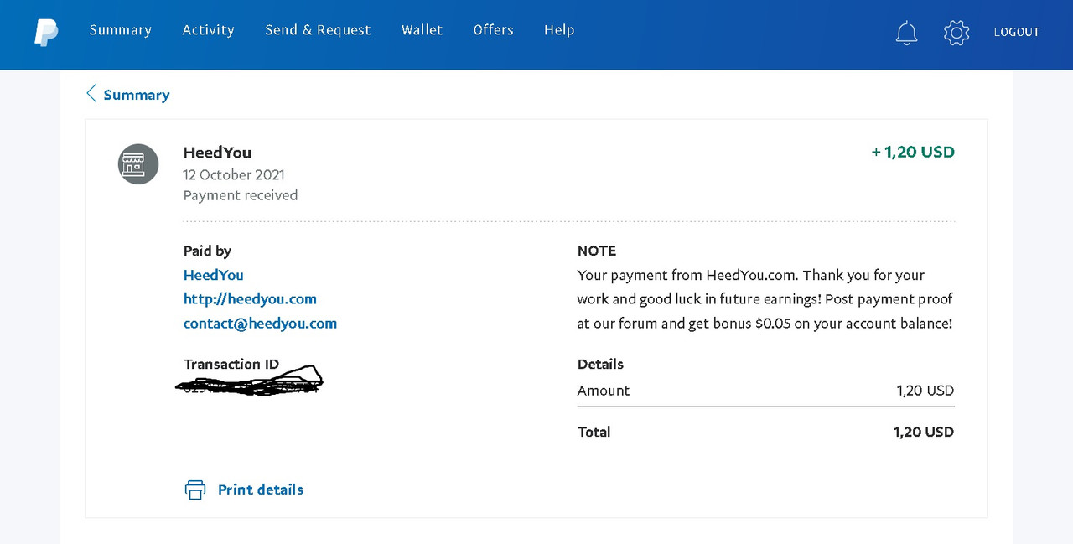Click the printer icon
Viewport: 1073px width, 544px height.
[x=195, y=490]
